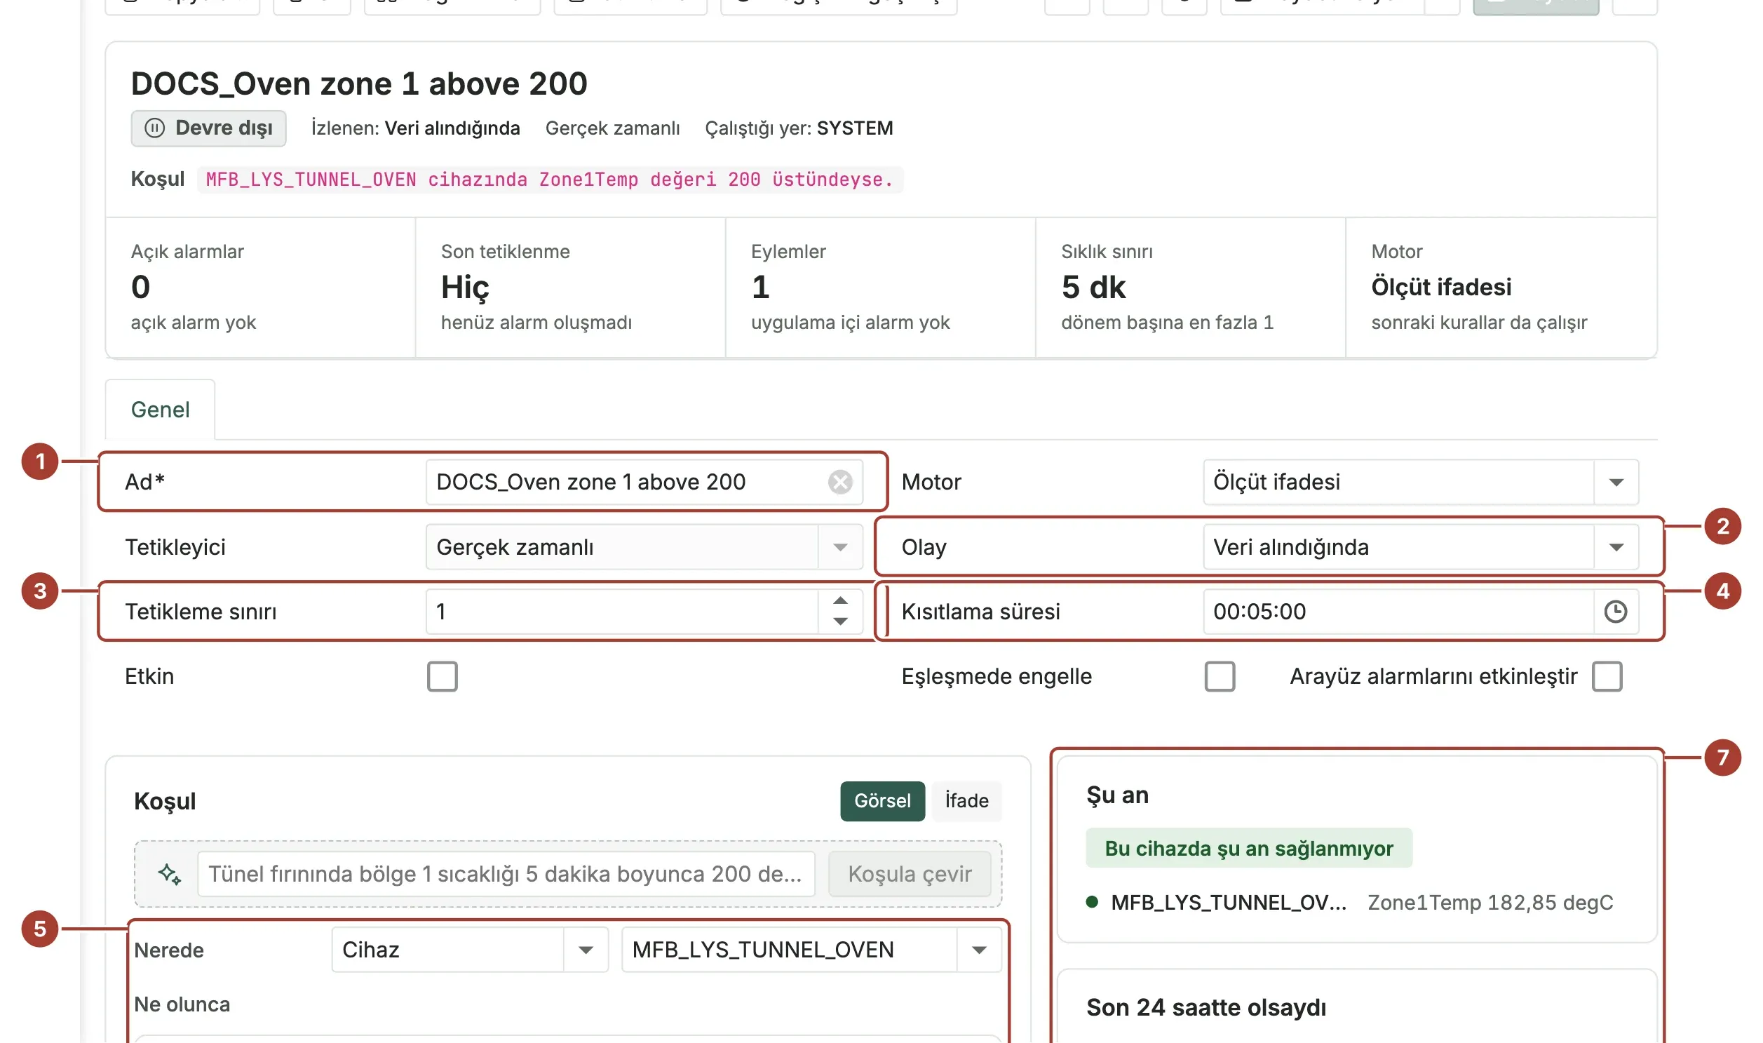
Task: Click 'Bu cihazda şu an sağlanmıyor' badge
Action: (x=1249, y=848)
